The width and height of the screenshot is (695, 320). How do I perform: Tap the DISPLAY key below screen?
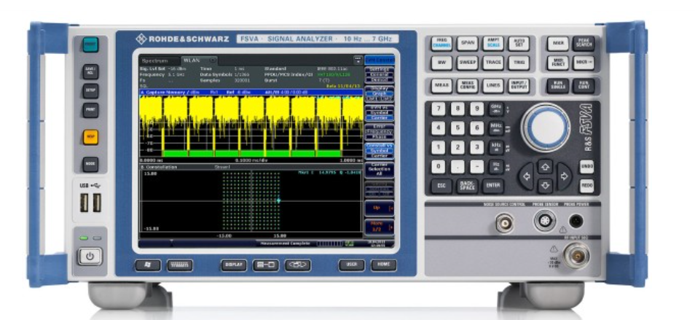pos(234,265)
